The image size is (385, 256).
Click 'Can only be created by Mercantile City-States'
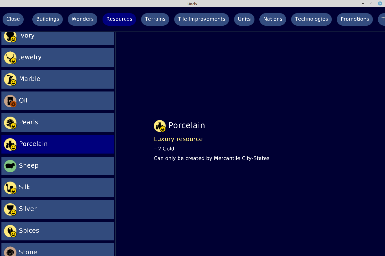point(212,158)
